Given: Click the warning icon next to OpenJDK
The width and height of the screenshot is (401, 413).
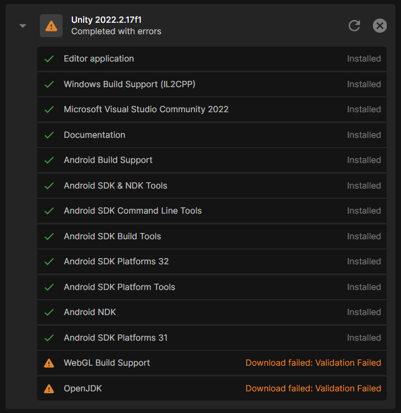Looking at the screenshot, I should (50, 389).
